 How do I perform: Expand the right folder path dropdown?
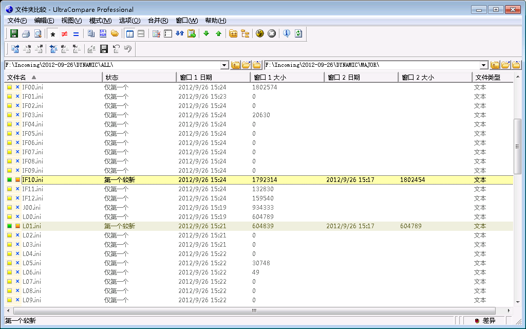[484, 65]
